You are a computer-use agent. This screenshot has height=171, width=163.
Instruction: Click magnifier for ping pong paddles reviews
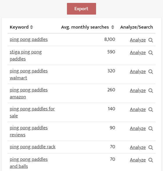tap(151, 128)
